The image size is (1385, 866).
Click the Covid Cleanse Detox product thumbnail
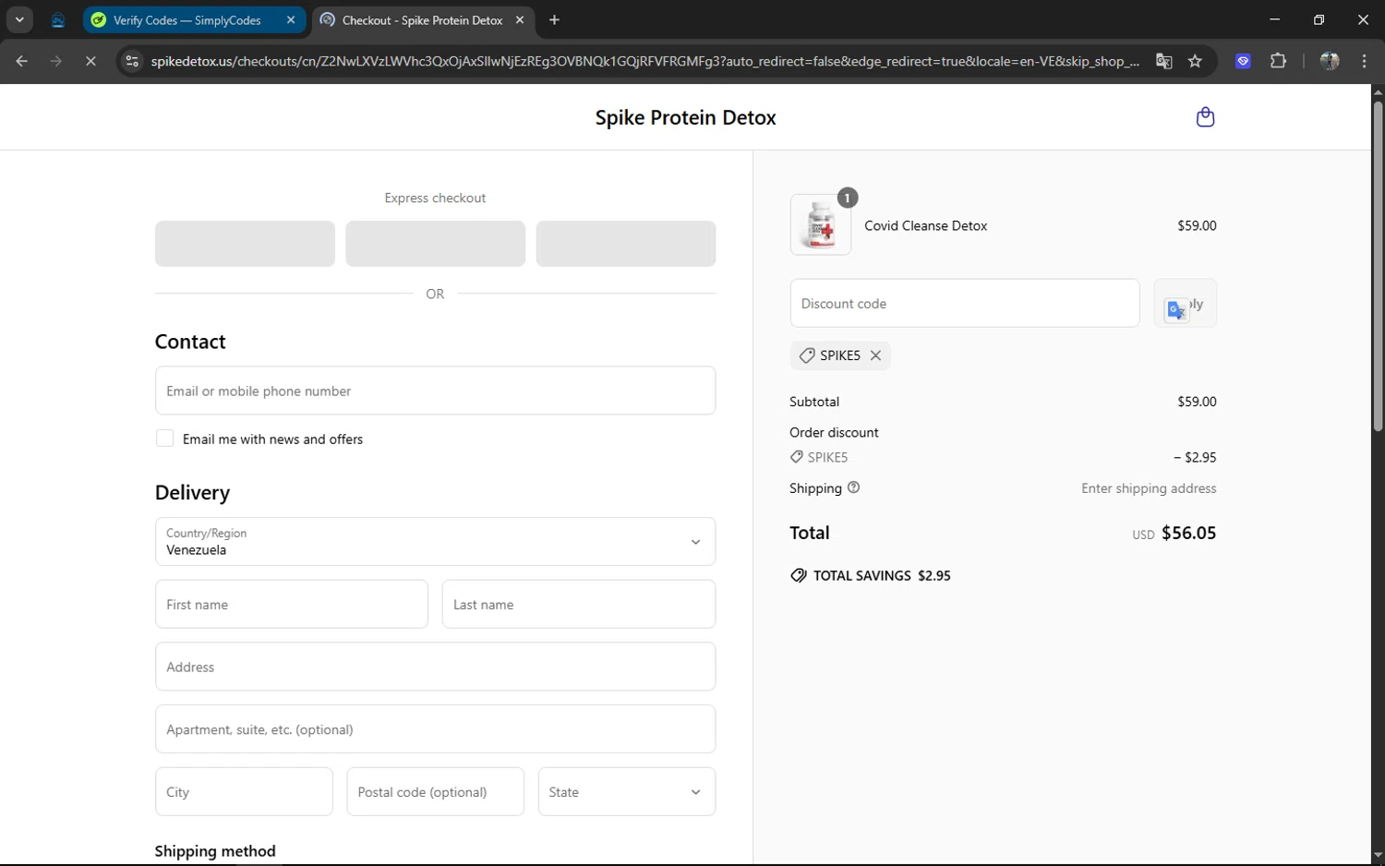coord(821,225)
